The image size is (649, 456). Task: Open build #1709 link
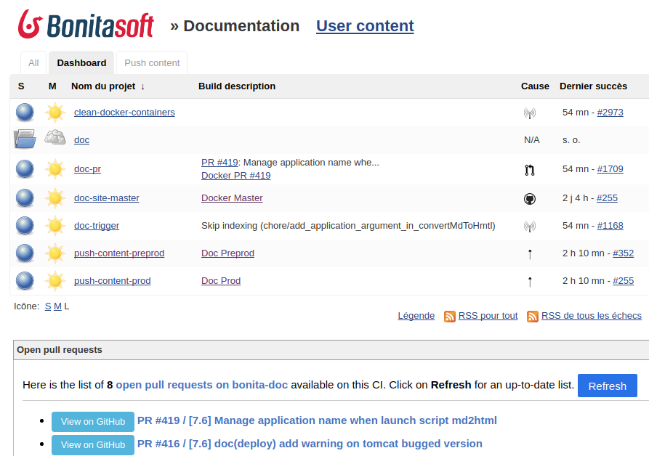(610, 168)
